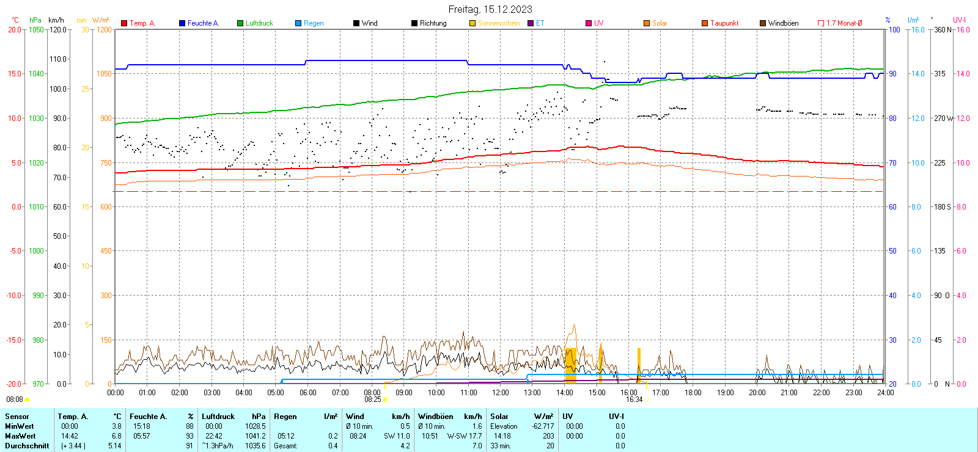This screenshot has width=978, height=452.
Task: Click the light blue Regen legend square
Action: coord(298,23)
